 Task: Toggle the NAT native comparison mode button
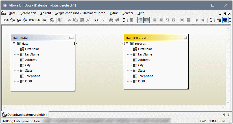[225, 20]
